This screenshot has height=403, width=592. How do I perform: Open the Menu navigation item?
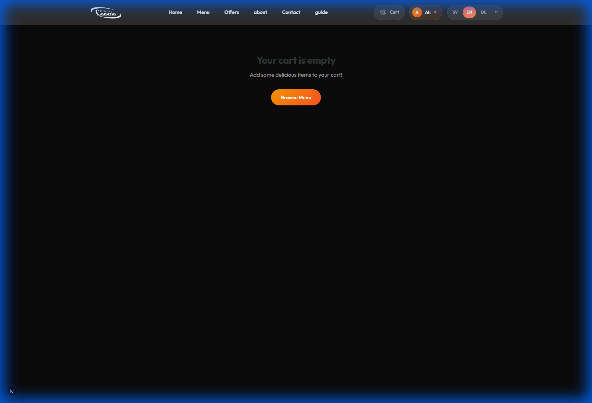pos(203,12)
